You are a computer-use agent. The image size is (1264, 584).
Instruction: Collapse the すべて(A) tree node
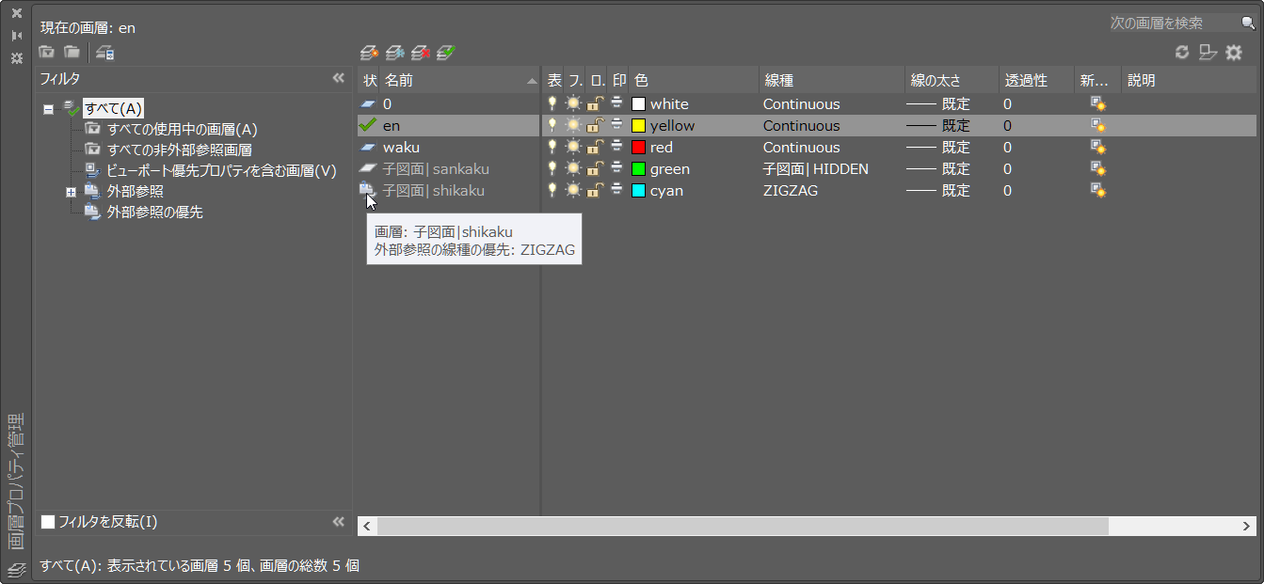click(49, 109)
